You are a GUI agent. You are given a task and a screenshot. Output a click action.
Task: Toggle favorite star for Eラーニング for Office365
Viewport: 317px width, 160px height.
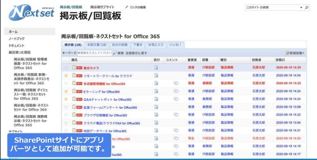coord(66,91)
